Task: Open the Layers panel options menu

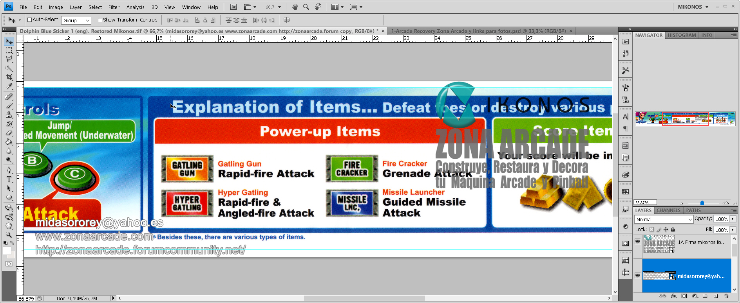Action: click(733, 210)
